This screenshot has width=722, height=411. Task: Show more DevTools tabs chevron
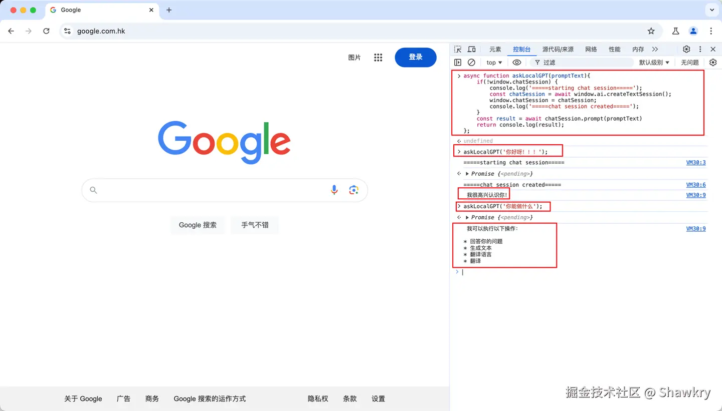pos(655,49)
